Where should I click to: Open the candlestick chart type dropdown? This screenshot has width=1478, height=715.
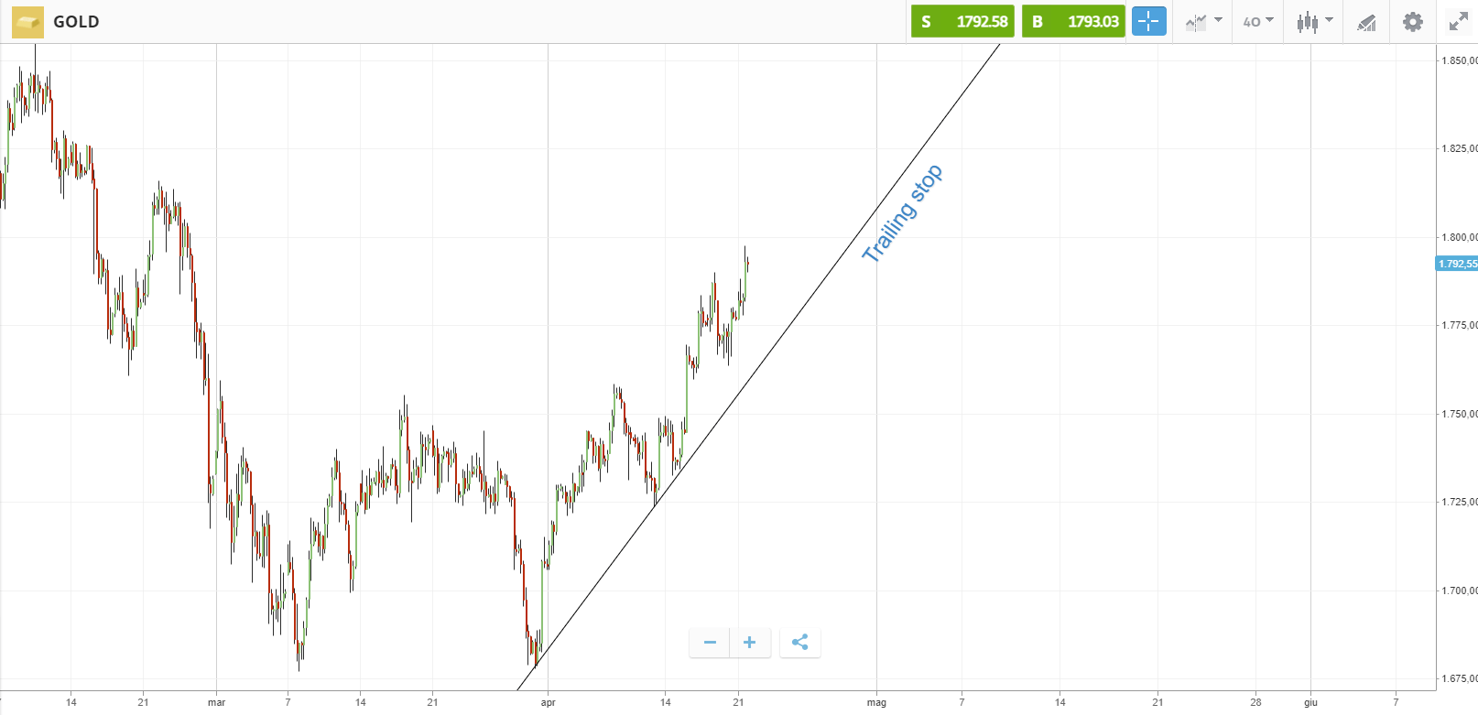1314,21
